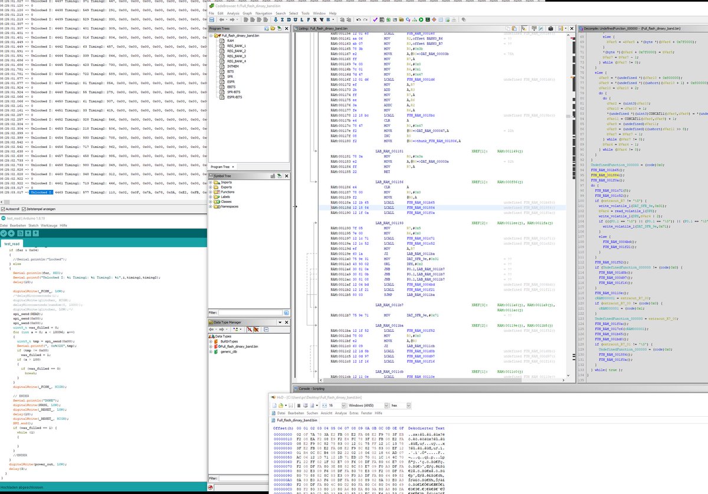Open the Datei menu in HxD
The width and height of the screenshot is (708, 494).
point(281,413)
